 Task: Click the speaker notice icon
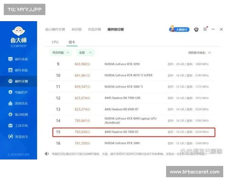click(47, 154)
